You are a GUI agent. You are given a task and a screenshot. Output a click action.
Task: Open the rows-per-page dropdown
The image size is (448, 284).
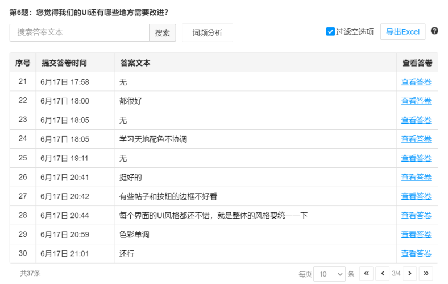pos(329,274)
